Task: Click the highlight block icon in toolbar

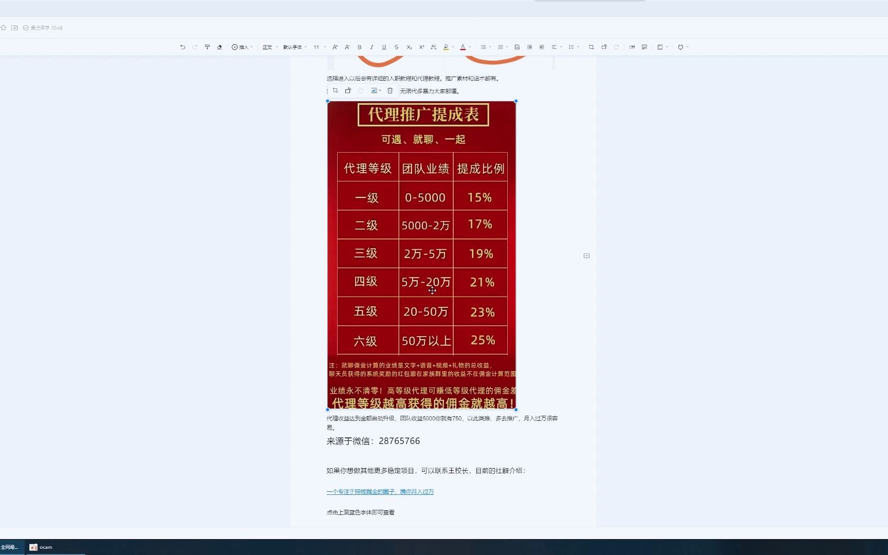Action: click(x=644, y=47)
